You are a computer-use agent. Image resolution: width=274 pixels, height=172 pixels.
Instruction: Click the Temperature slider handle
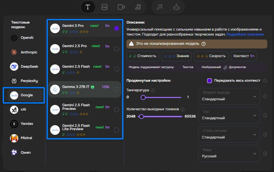(143, 97)
